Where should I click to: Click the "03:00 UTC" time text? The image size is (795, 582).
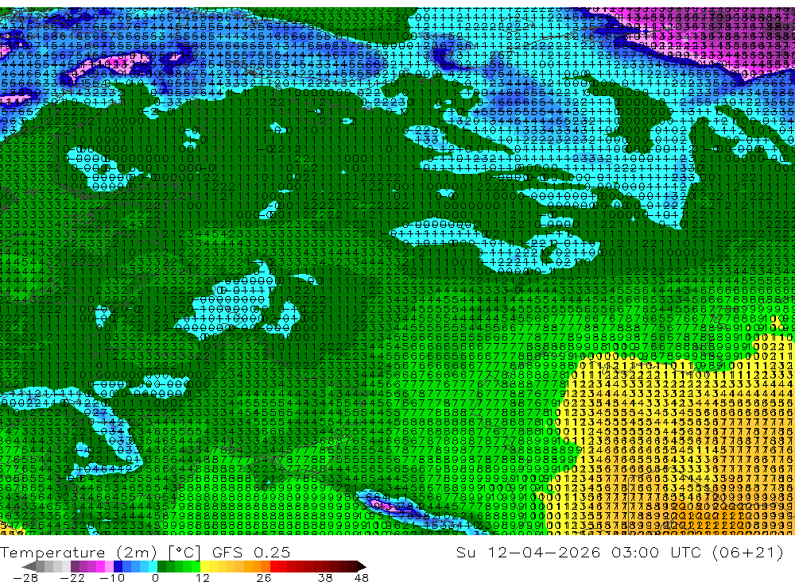[658, 552]
